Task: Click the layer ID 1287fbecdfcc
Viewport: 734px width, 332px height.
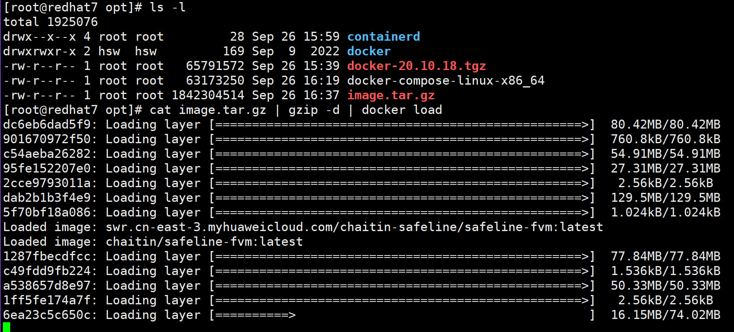Action: pos(47,256)
